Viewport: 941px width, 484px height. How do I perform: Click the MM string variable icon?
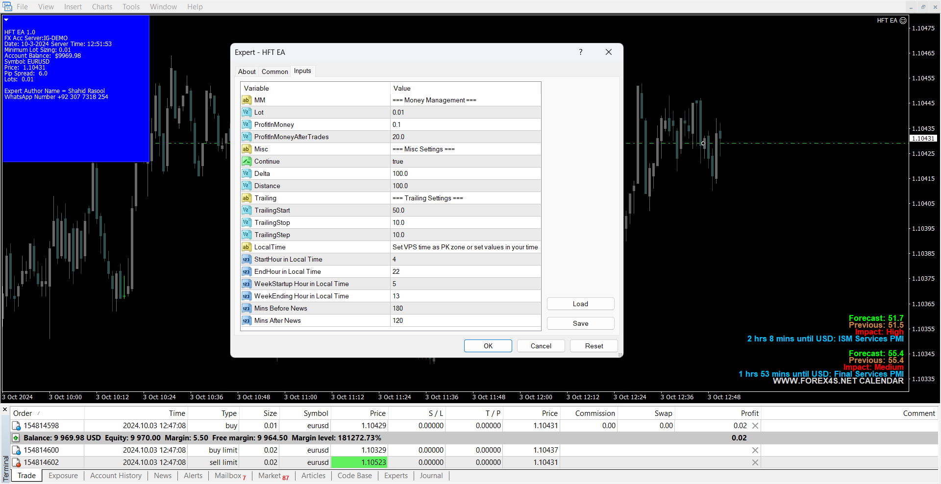(x=246, y=100)
